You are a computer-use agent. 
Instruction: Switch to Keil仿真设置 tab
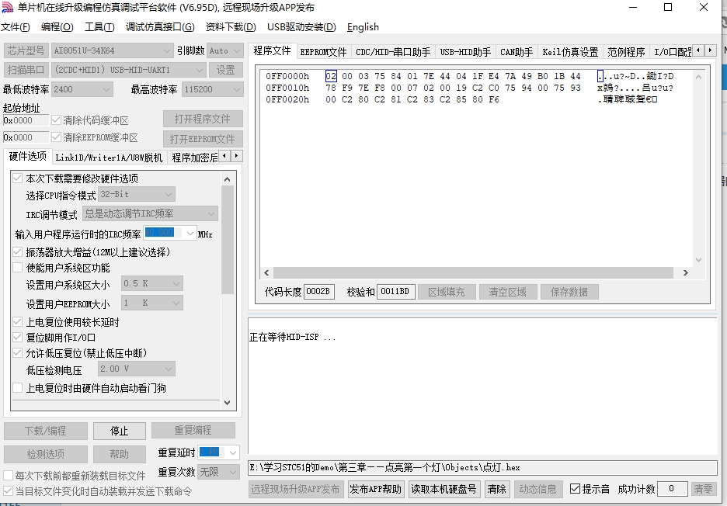tap(570, 52)
